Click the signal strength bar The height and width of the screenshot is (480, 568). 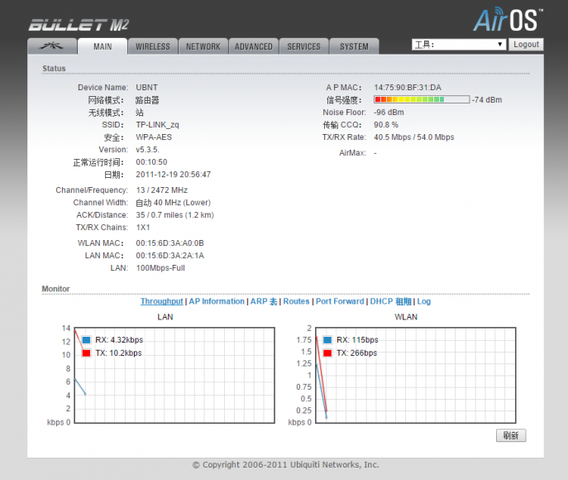[422, 99]
